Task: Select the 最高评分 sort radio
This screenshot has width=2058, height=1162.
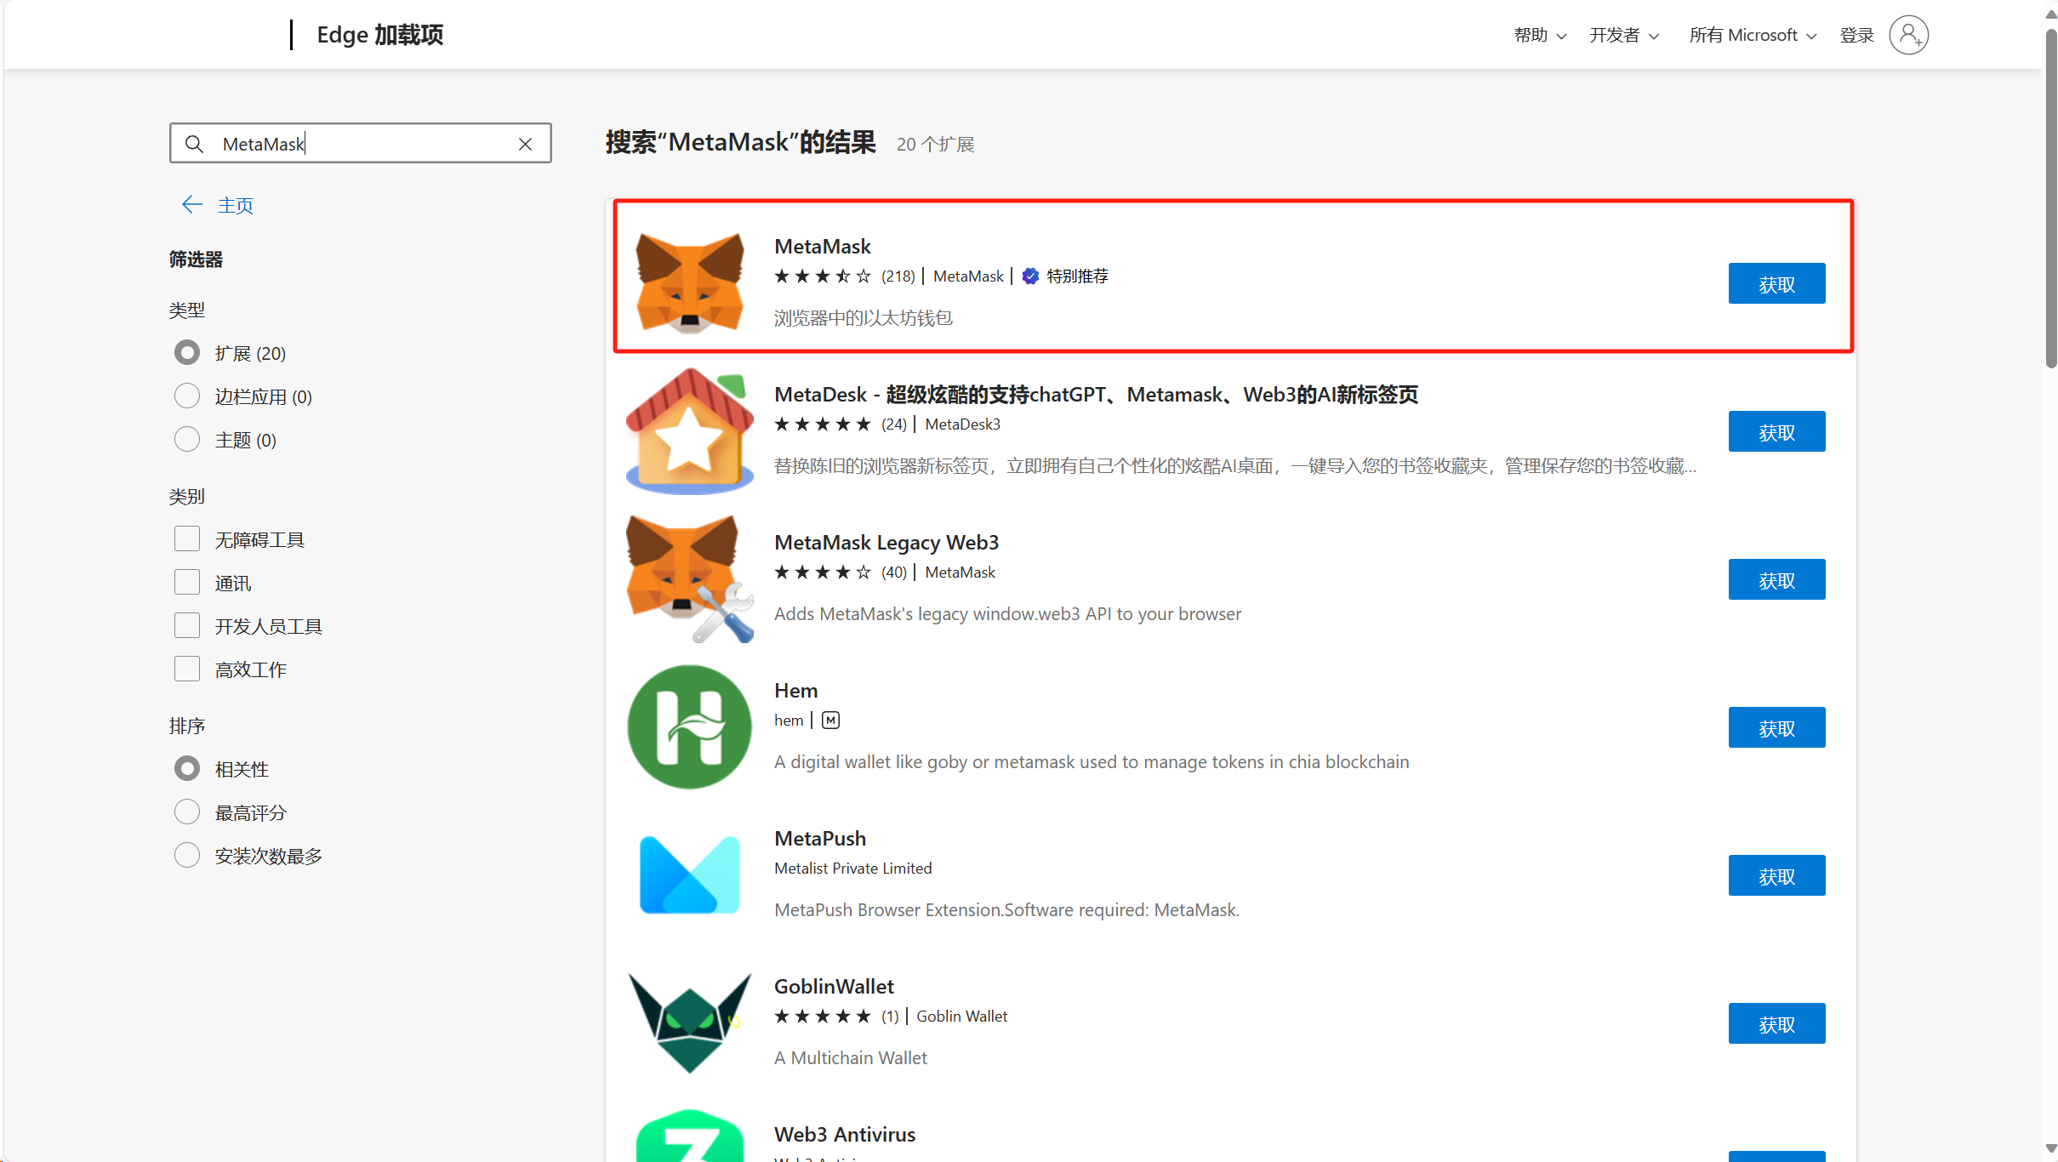Action: click(187, 812)
